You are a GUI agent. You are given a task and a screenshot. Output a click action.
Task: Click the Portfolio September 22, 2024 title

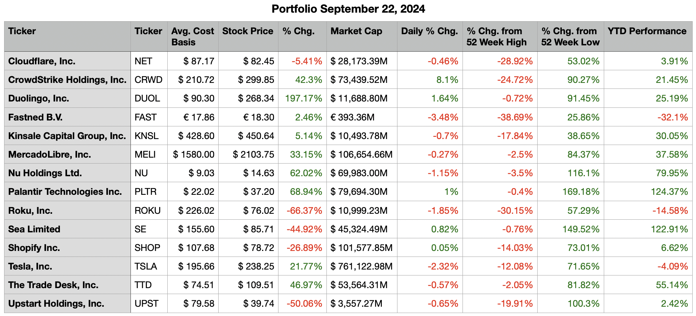tap(348, 9)
